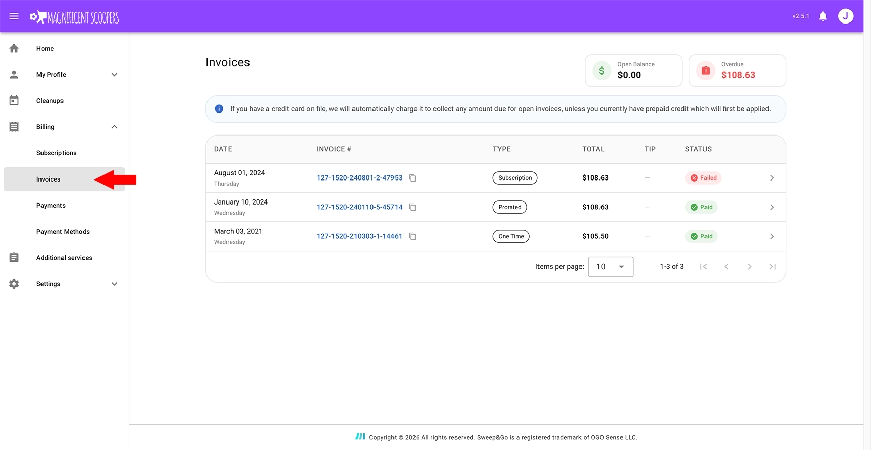Image resolution: width=871 pixels, height=450 pixels.
Task: Open the hamburger navigation menu
Action: click(14, 16)
